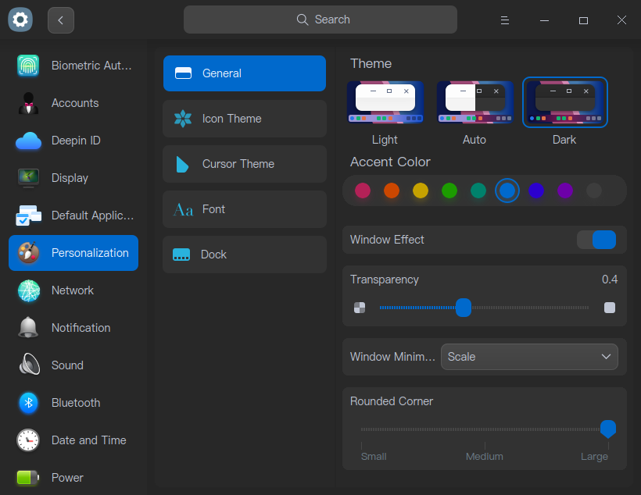Select the Accounts sidebar icon
The height and width of the screenshot is (495, 641).
[28, 103]
